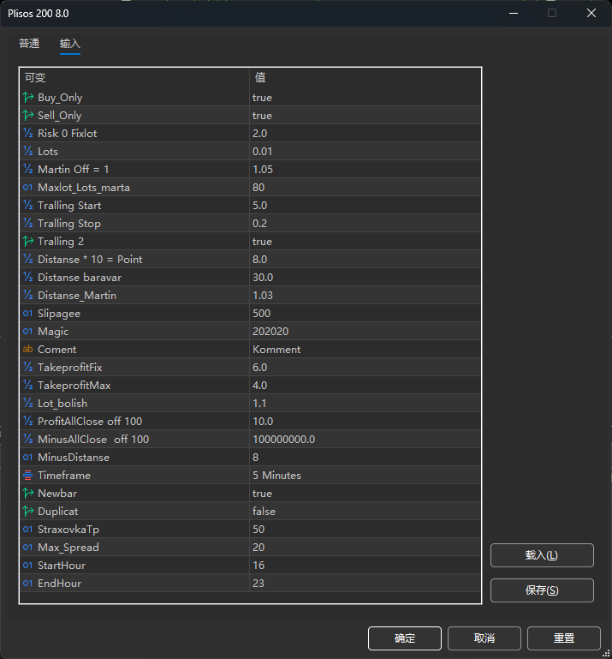This screenshot has width=612, height=659.
Task: Toggle the Duplicat false value
Action: tap(264, 512)
